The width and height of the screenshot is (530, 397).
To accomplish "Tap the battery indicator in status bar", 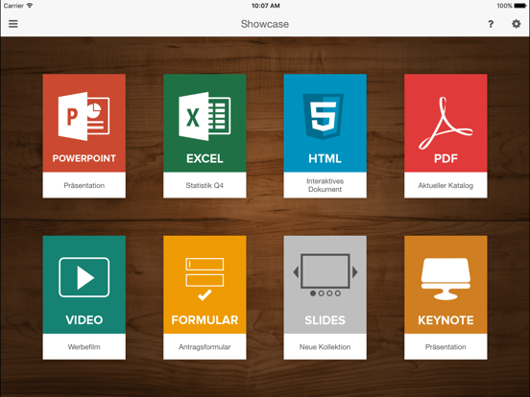I will click(x=520, y=6).
